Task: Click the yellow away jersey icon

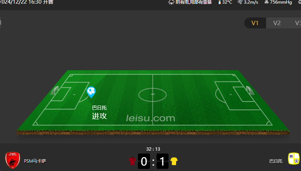Action: click(174, 161)
